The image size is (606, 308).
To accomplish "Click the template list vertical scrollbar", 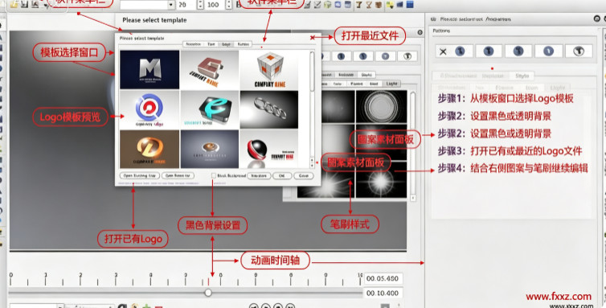I will click(x=312, y=72).
